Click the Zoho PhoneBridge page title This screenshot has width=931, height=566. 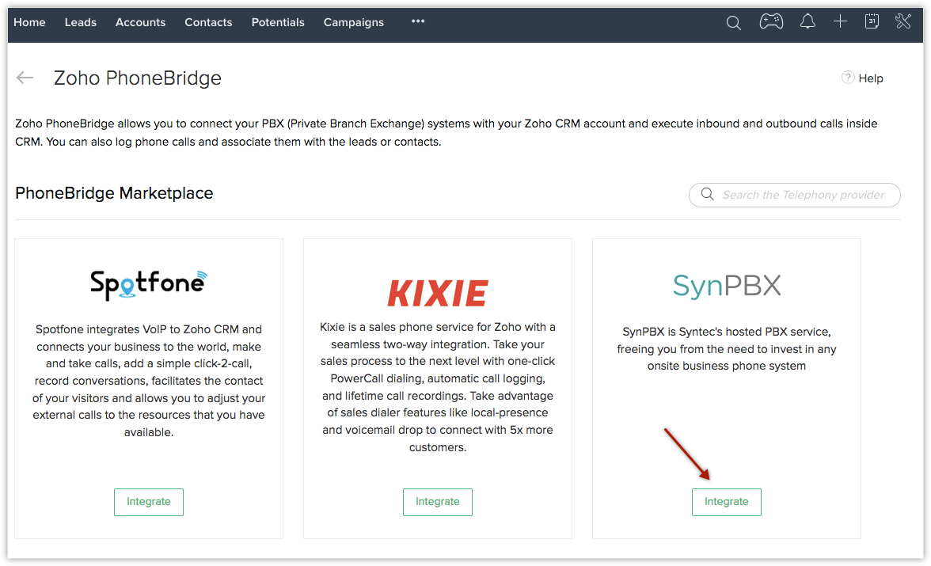(138, 78)
